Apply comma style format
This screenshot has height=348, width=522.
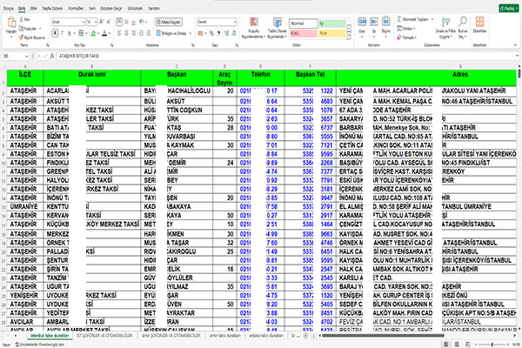(218, 33)
